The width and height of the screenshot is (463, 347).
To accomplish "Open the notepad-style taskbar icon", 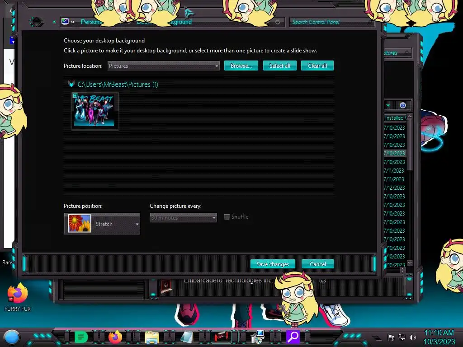I will [x=187, y=337].
